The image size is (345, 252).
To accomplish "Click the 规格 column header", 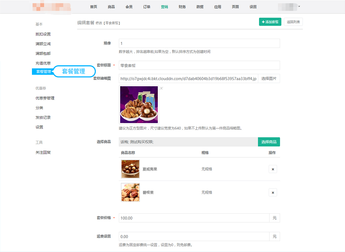I will 205,153.
